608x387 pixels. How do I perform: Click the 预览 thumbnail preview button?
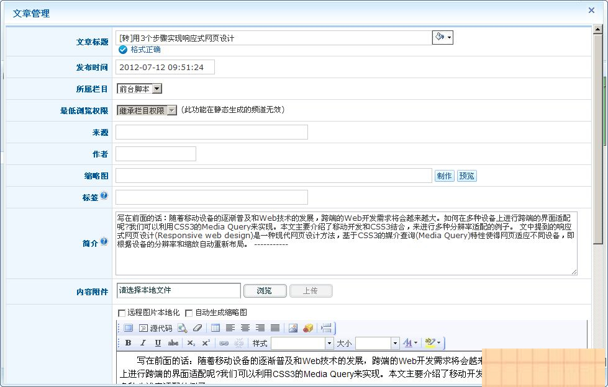(466, 176)
